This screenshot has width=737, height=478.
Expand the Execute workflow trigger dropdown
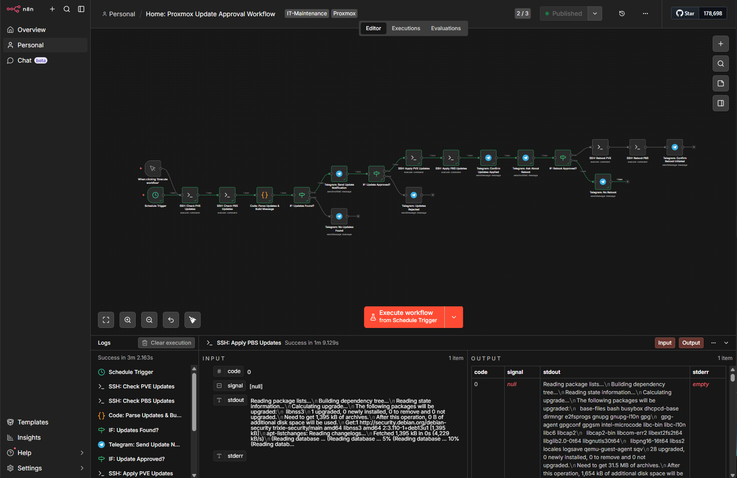(454, 317)
